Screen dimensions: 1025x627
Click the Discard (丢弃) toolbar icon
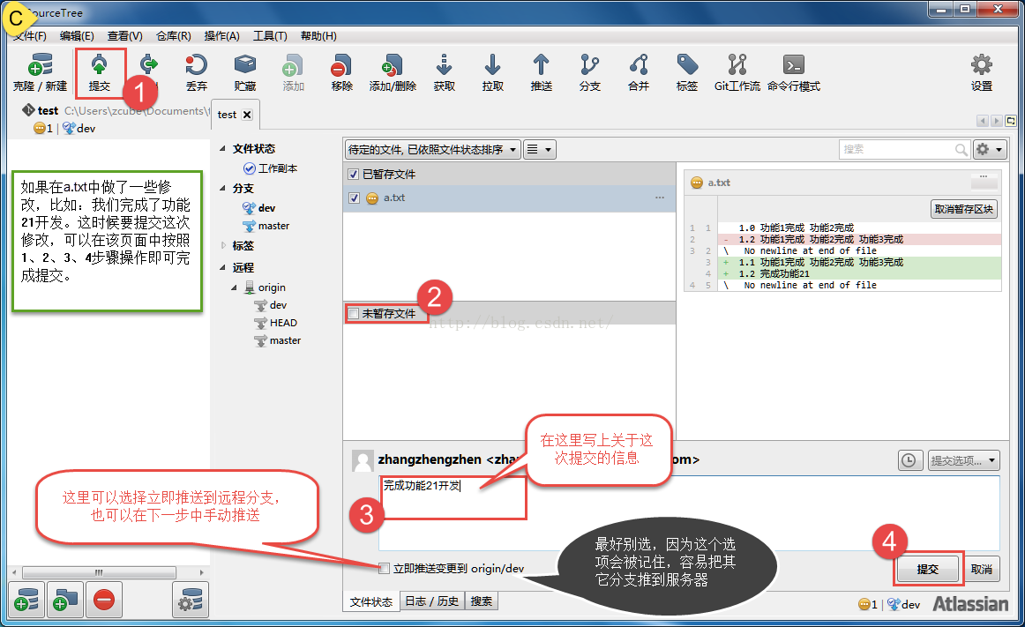click(196, 72)
